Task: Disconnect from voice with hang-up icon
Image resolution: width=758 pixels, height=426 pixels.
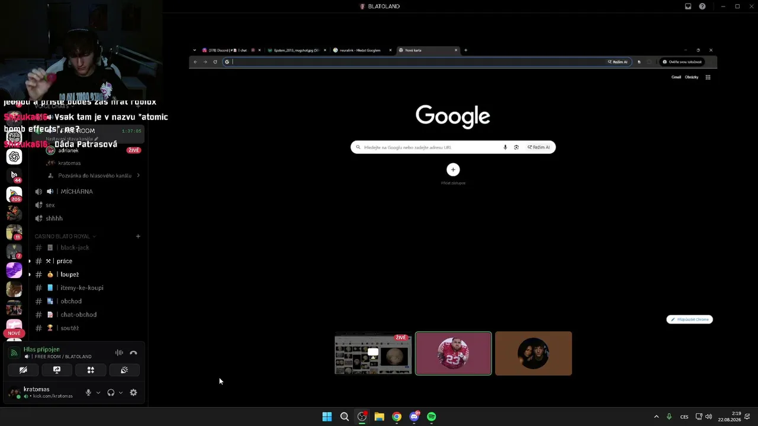Action: (133, 353)
